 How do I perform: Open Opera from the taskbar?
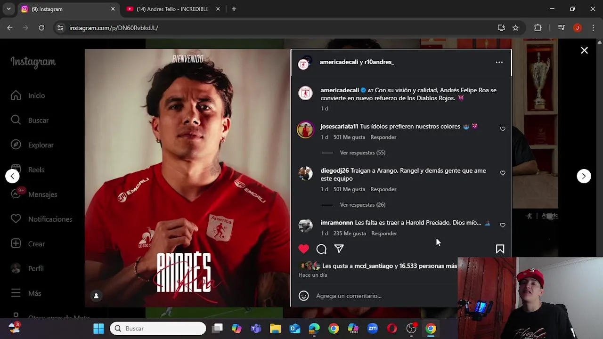(x=392, y=328)
